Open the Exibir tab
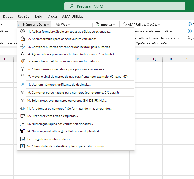 [39, 17]
